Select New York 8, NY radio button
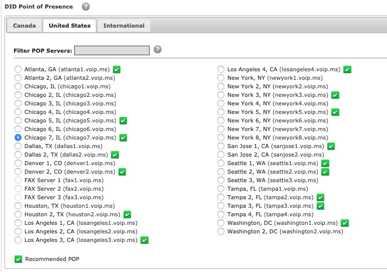This screenshot has height=272, width=387. 221,138
